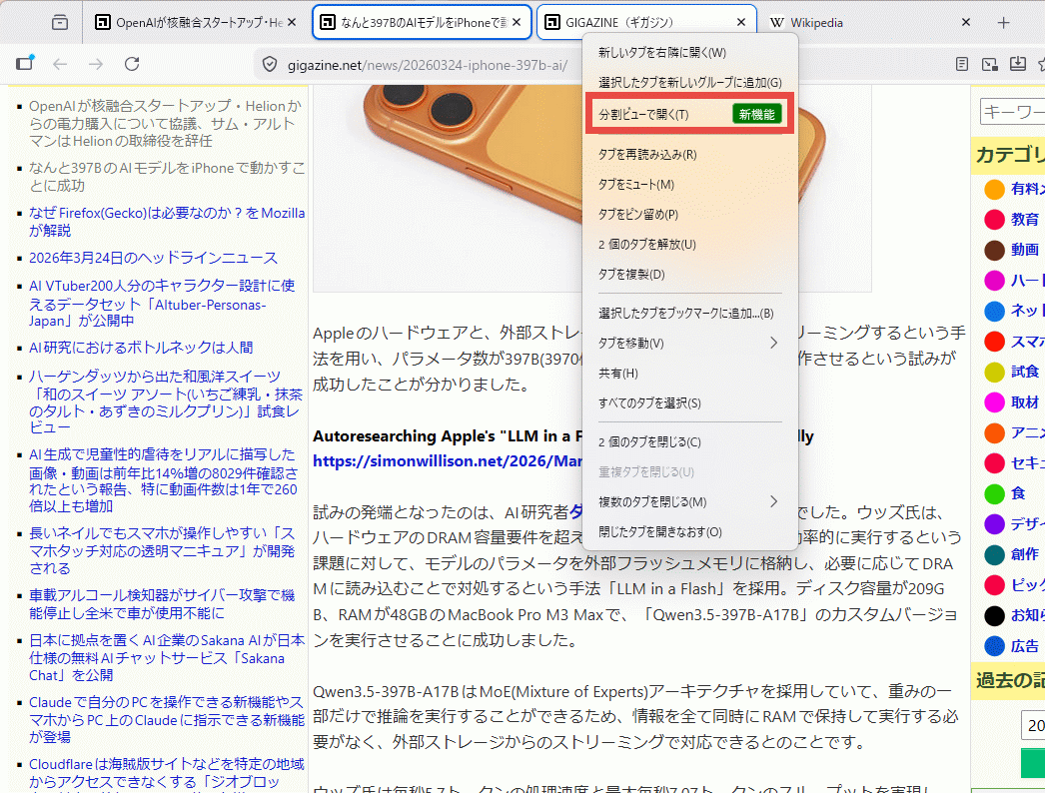Go back using the back arrow

coord(60,64)
